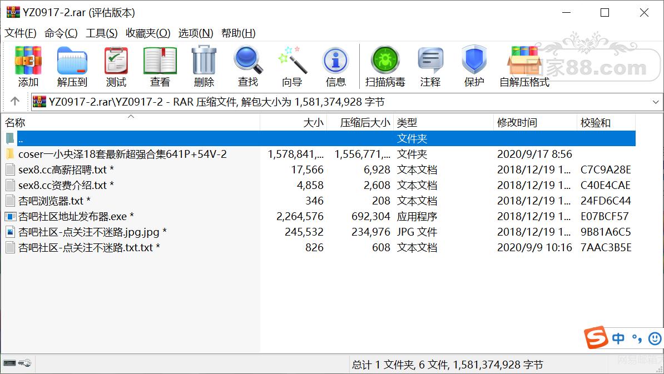The width and height of the screenshot is (664, 374).
Task: Click the 2020/9/17 8:56 modified date
Action: [534, 154]
